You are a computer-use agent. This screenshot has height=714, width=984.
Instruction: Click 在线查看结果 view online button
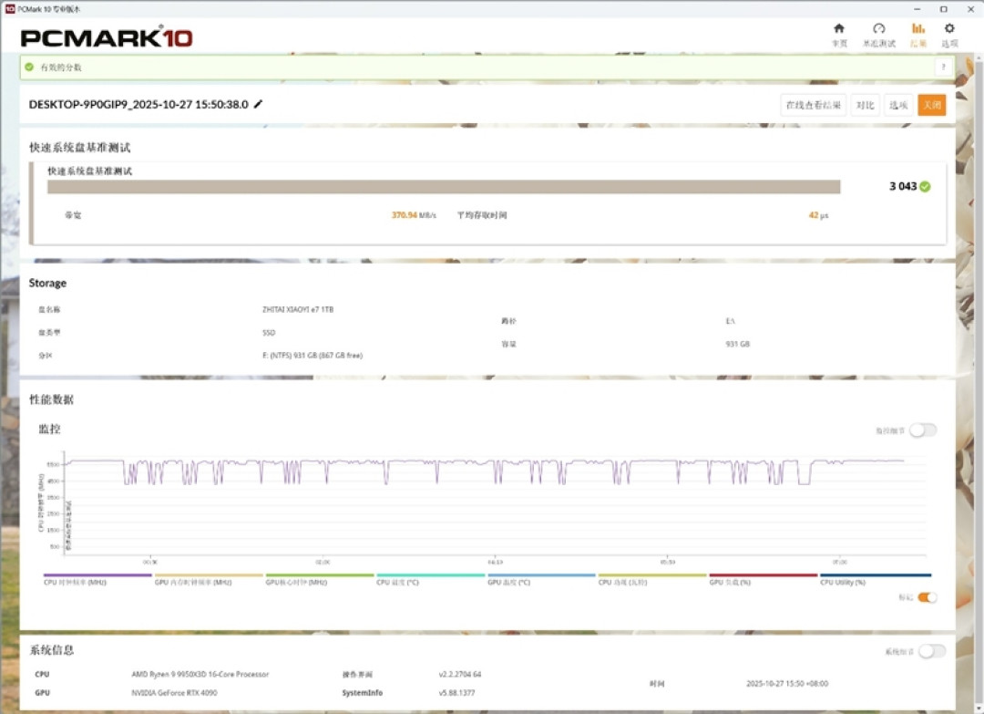pyautogui.click(x=814, y=105)
